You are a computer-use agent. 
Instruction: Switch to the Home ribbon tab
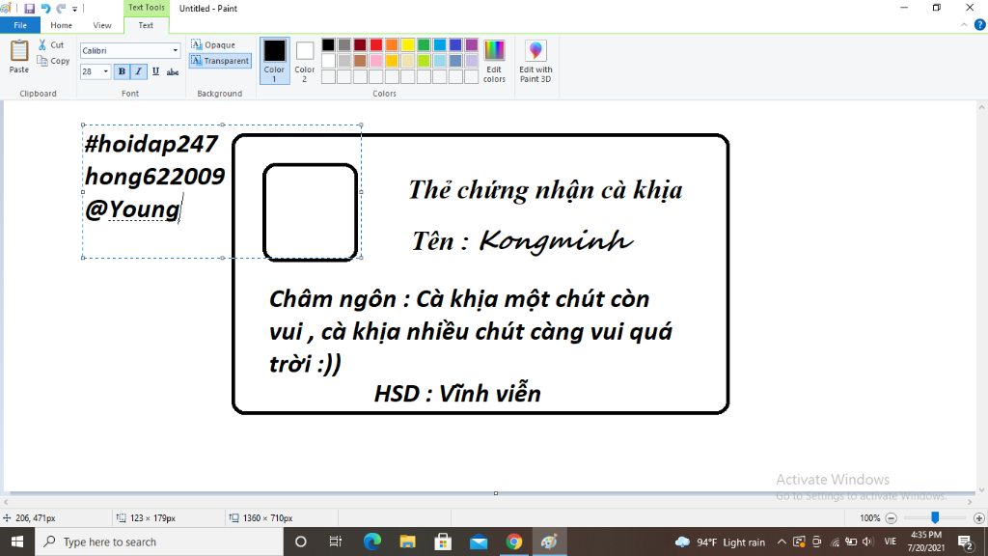click(x=61, y=25)
